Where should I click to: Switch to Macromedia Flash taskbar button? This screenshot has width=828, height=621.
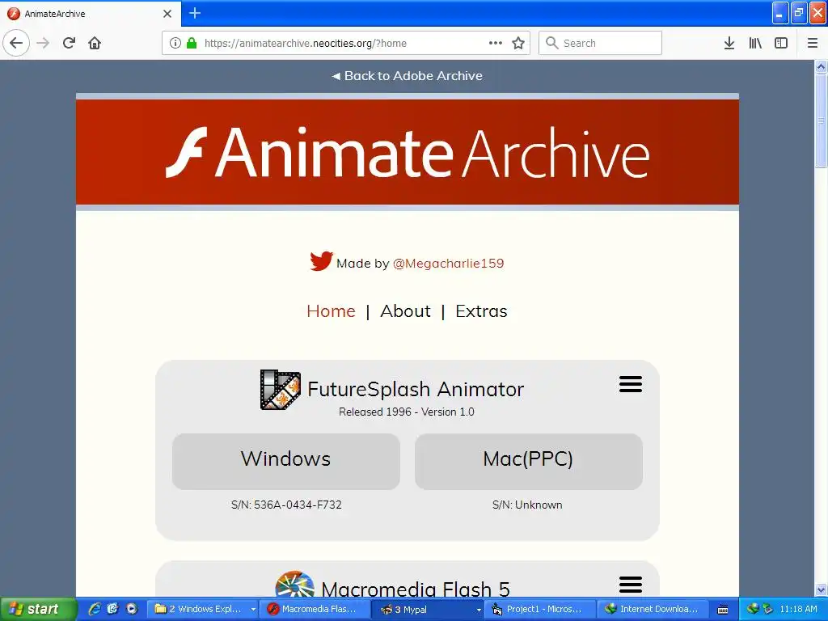(x=315, y=610)
